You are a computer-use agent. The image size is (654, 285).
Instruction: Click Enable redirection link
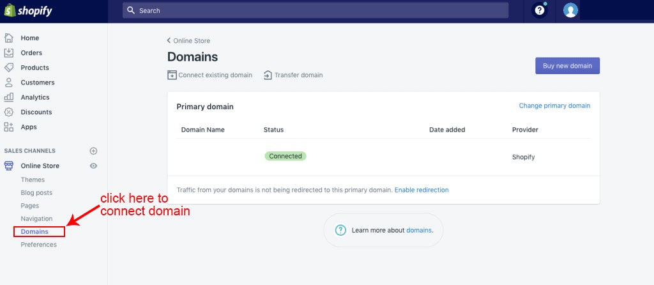(x=422, y=190)
